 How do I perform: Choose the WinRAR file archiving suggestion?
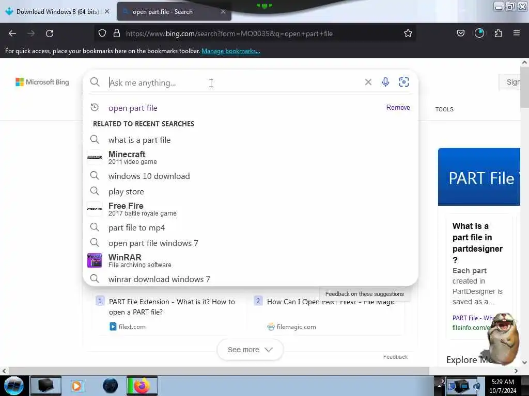[251, 260]
